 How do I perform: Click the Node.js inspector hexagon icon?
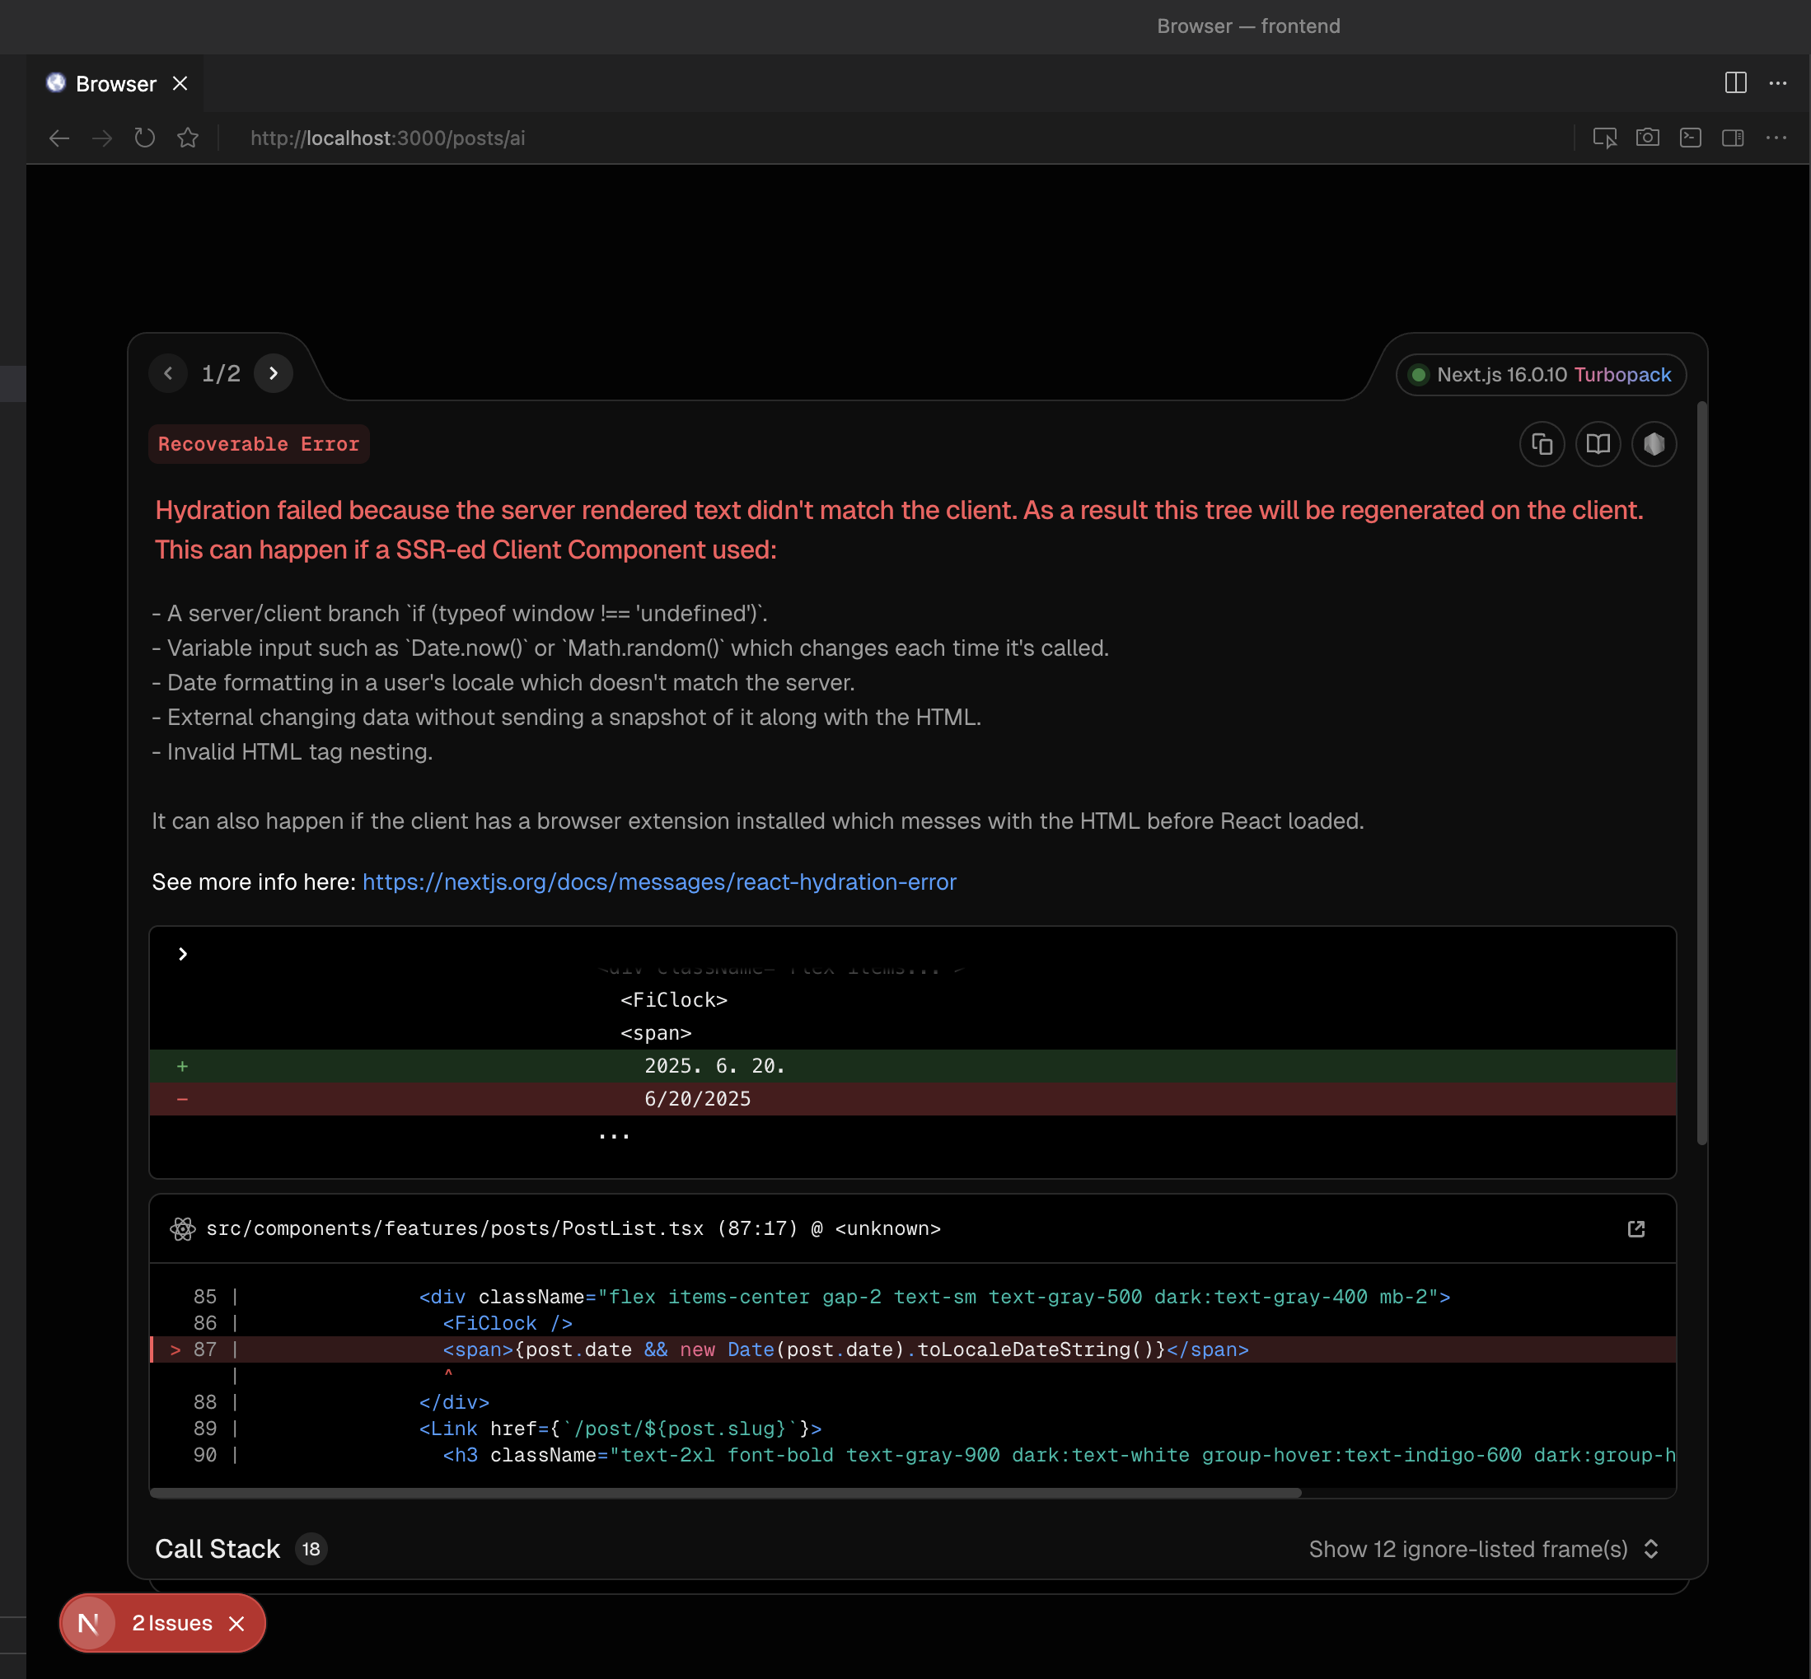1653,444
